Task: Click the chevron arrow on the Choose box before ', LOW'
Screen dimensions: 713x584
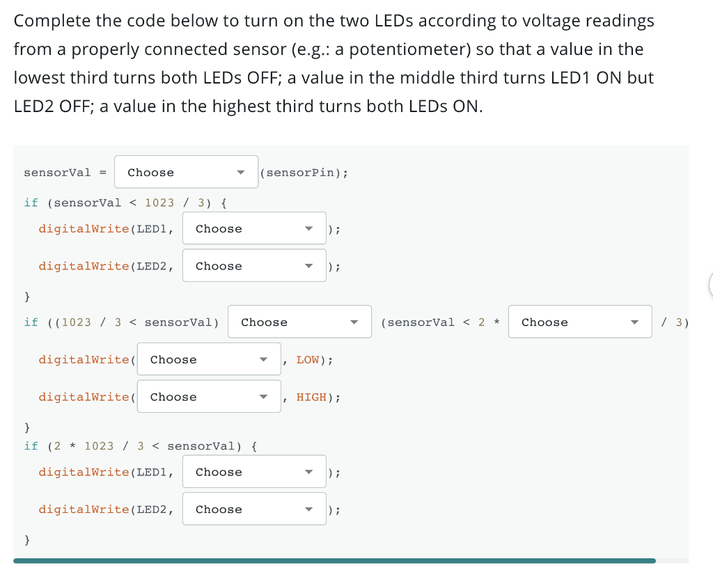Action: point(263,359)
